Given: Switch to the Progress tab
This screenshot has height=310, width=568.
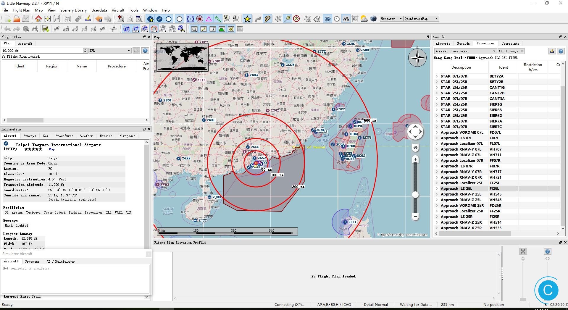Looking at the screenshot, I should (32, 261).
